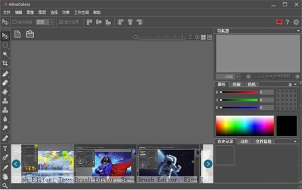Image resolution: width=302 pixels, height=190 pixels.
Task: Show previous tutorials with left arrow button
Action: [x=16, y=164]
